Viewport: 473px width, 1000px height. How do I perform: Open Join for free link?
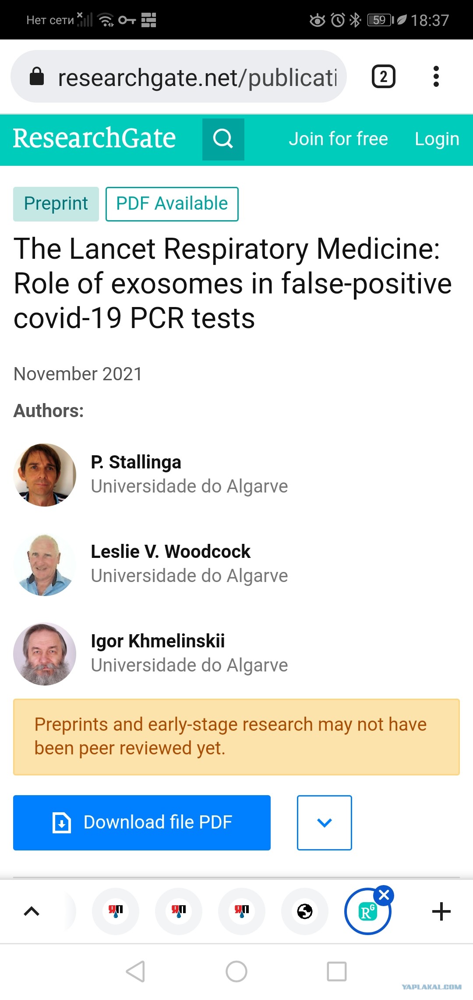tap(338, 139)
